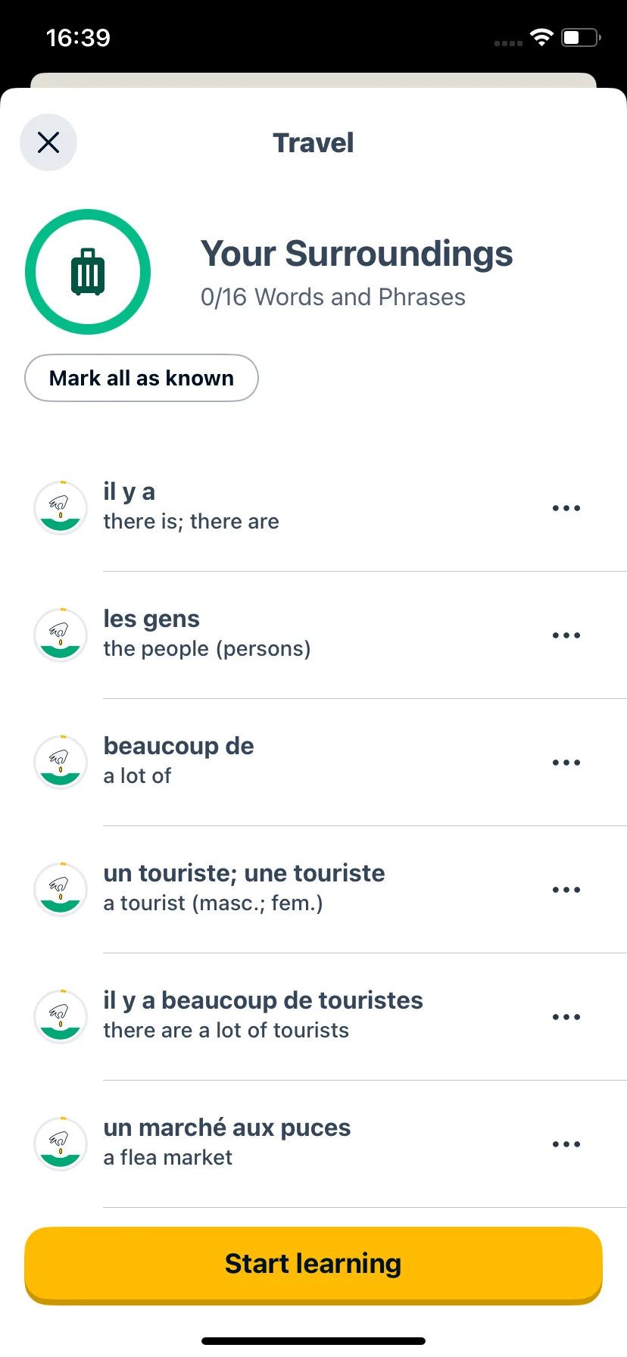The width and height of the screenshot is (627, 1357).
Task: Tap seed progress icon beside 'les gens'
Action: [61, 635]
